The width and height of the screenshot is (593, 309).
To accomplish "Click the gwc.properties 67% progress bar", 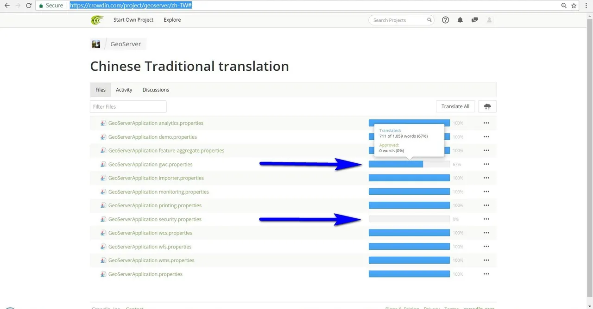I will [x=409, y=164].
